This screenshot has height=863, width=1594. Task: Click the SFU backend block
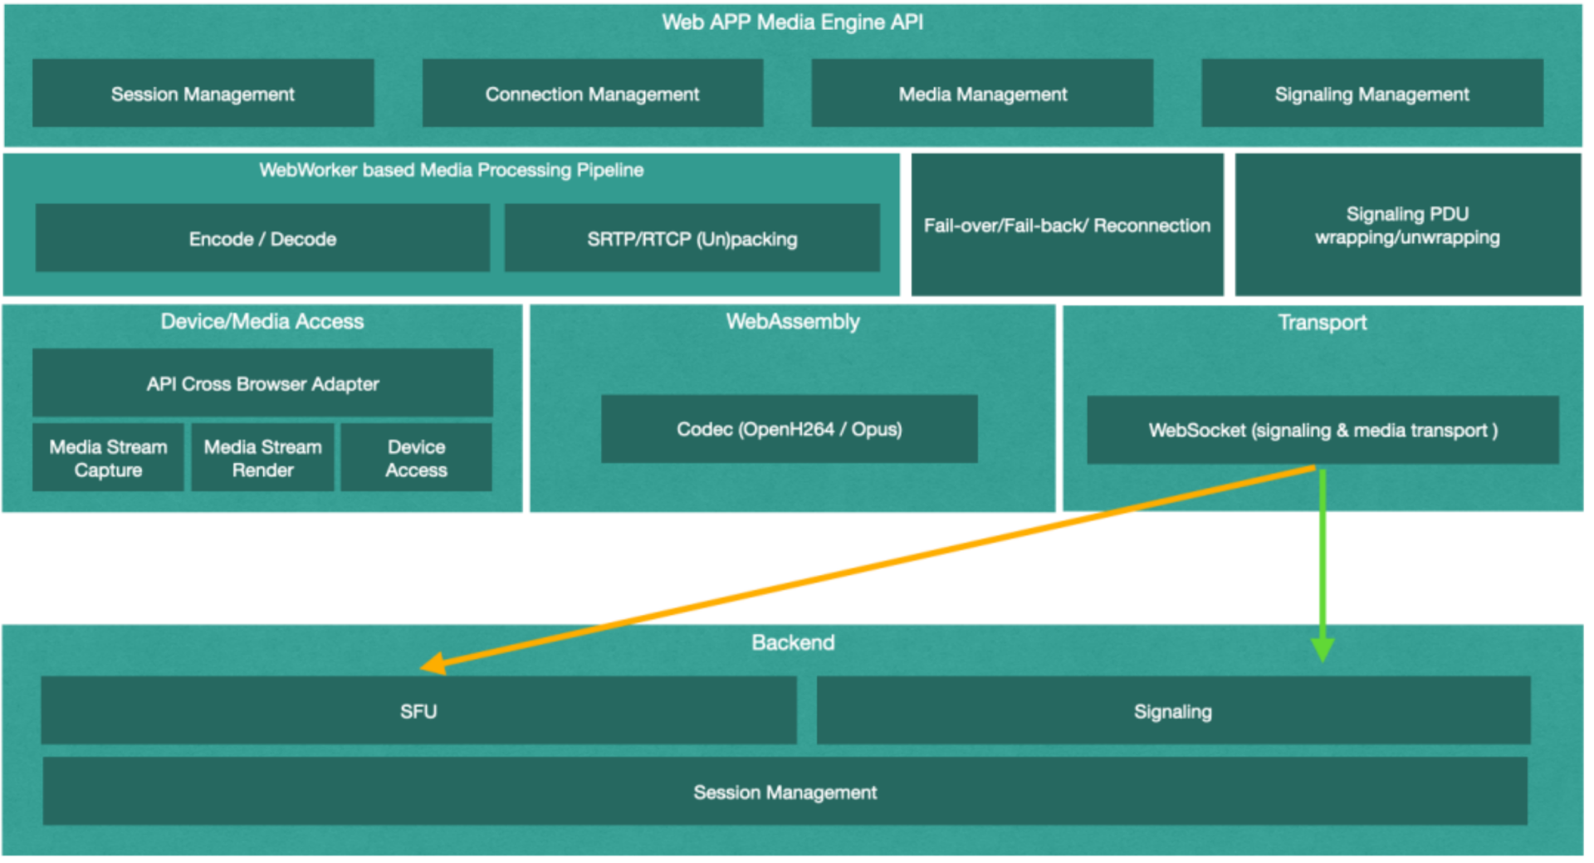point(418,710)
